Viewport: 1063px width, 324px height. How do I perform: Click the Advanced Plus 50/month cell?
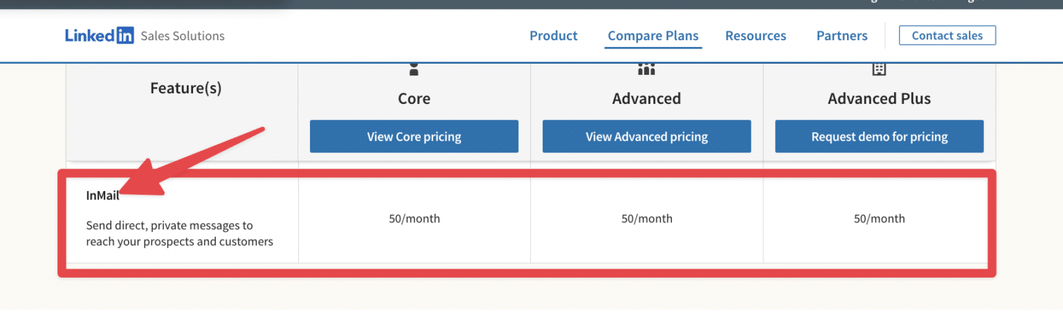click(x=879, y=219)
